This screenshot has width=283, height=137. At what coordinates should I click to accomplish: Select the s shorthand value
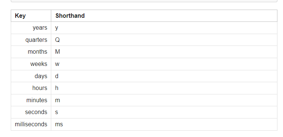coord(56,112)
